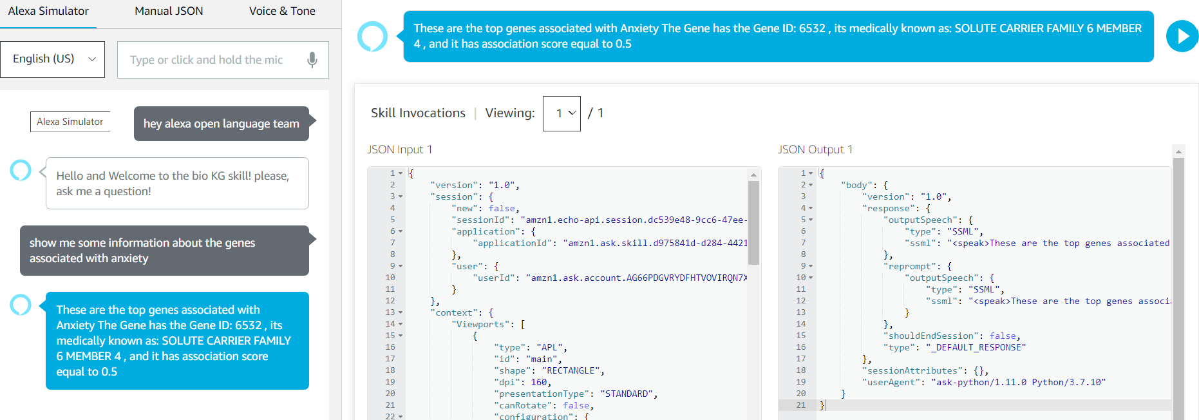Click the "applicationId" line in JSON Input

click(610, 243)
